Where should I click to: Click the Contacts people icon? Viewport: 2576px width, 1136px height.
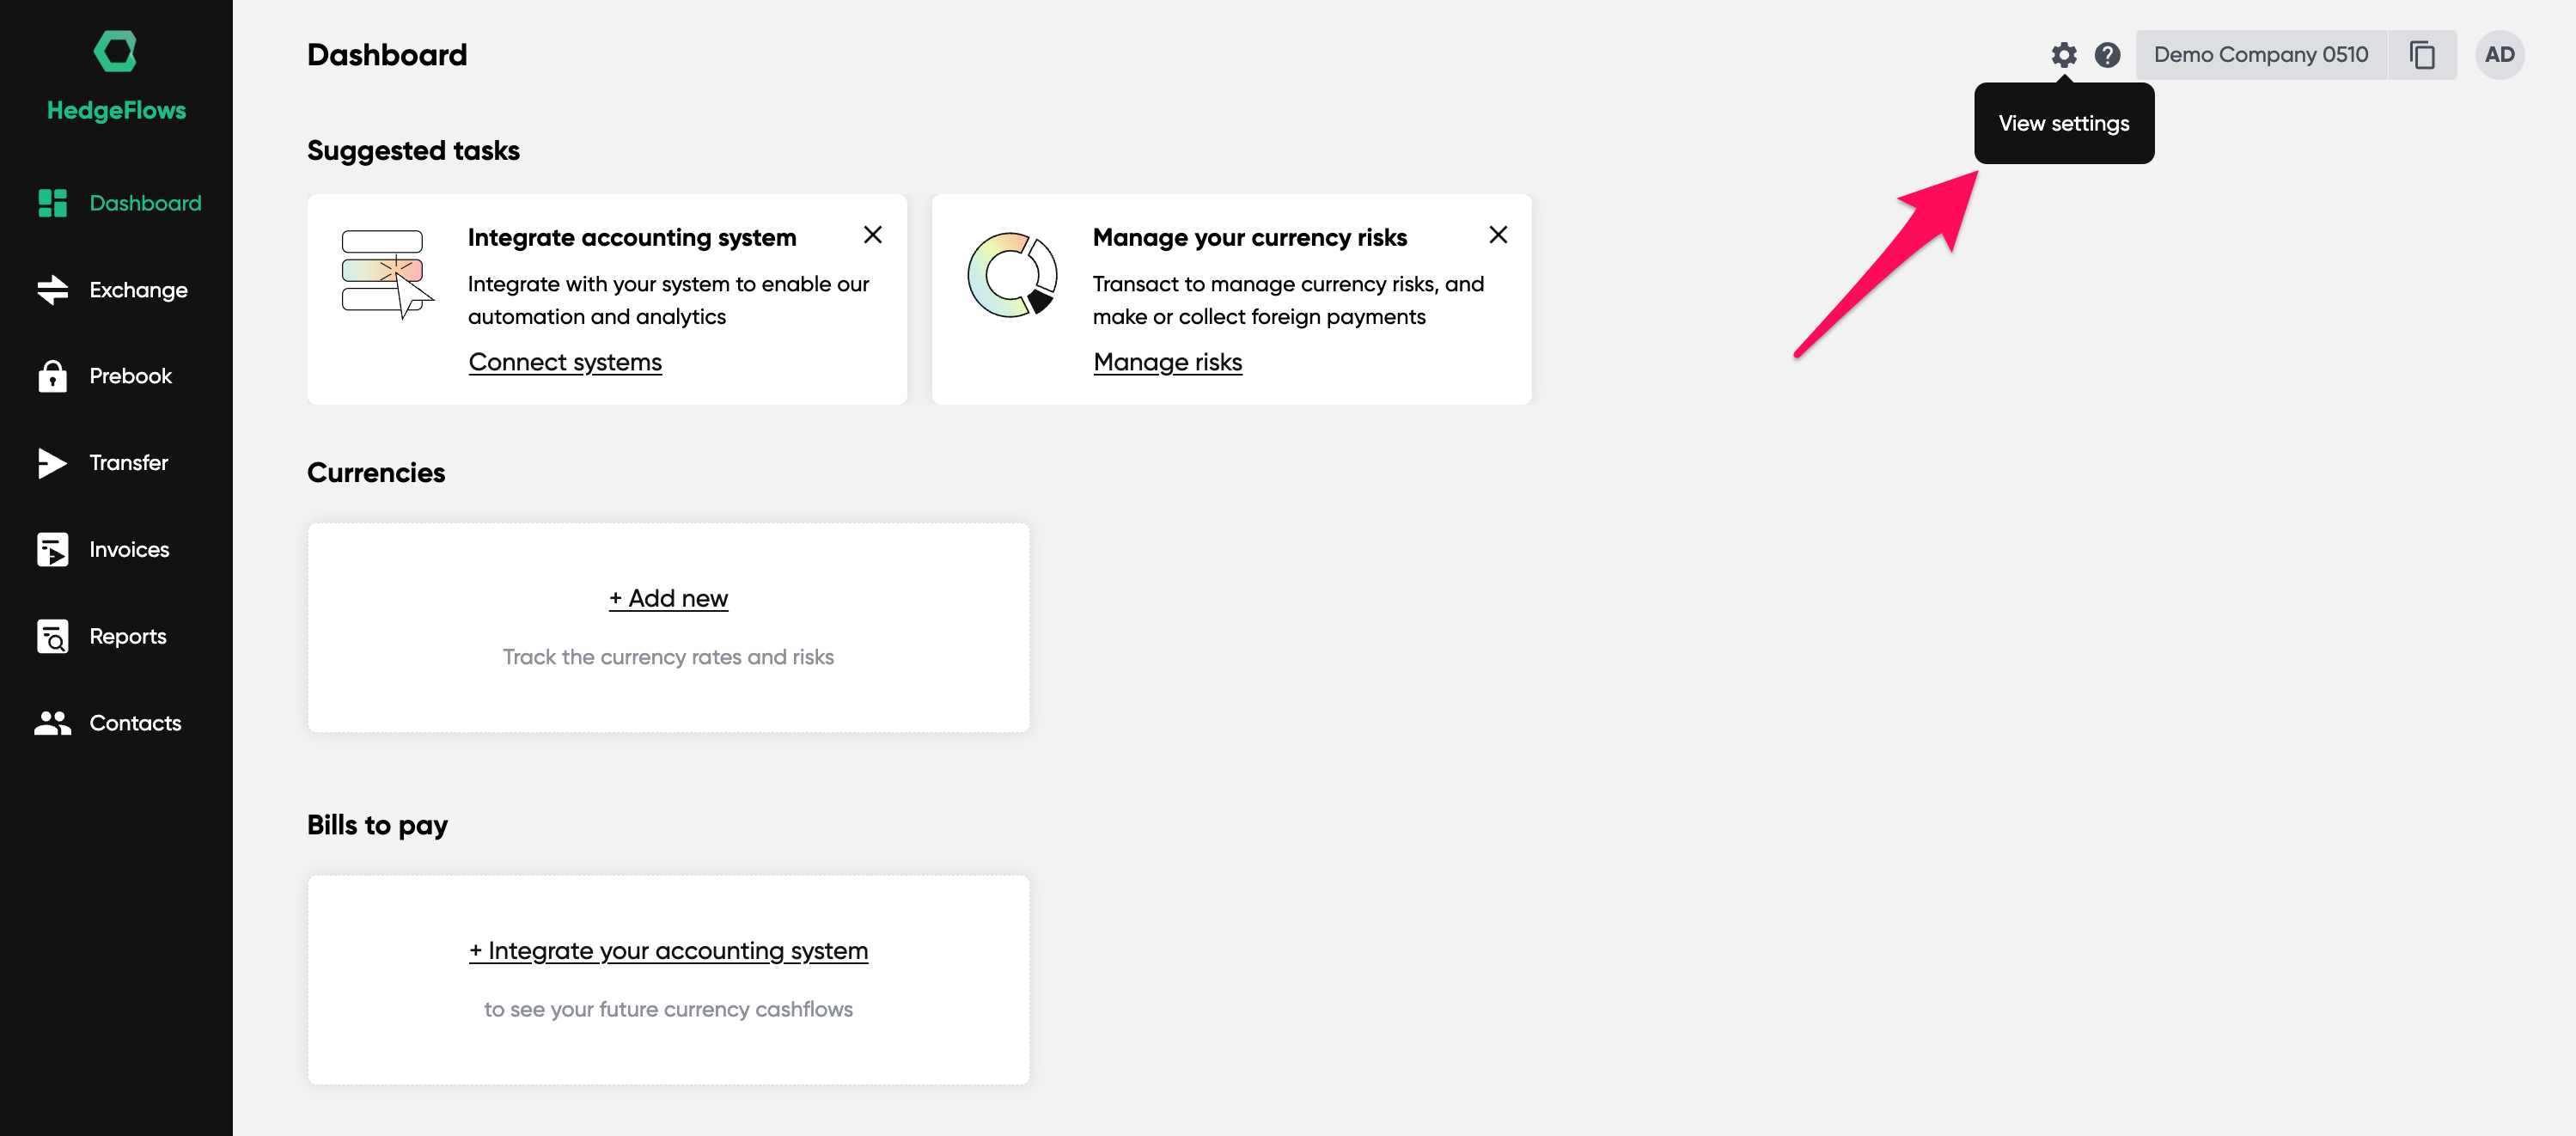(52, 723)
